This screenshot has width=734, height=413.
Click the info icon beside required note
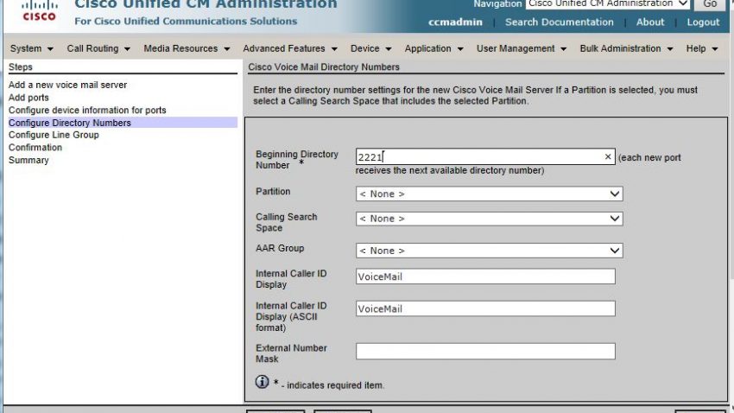(x=263, y=382)
